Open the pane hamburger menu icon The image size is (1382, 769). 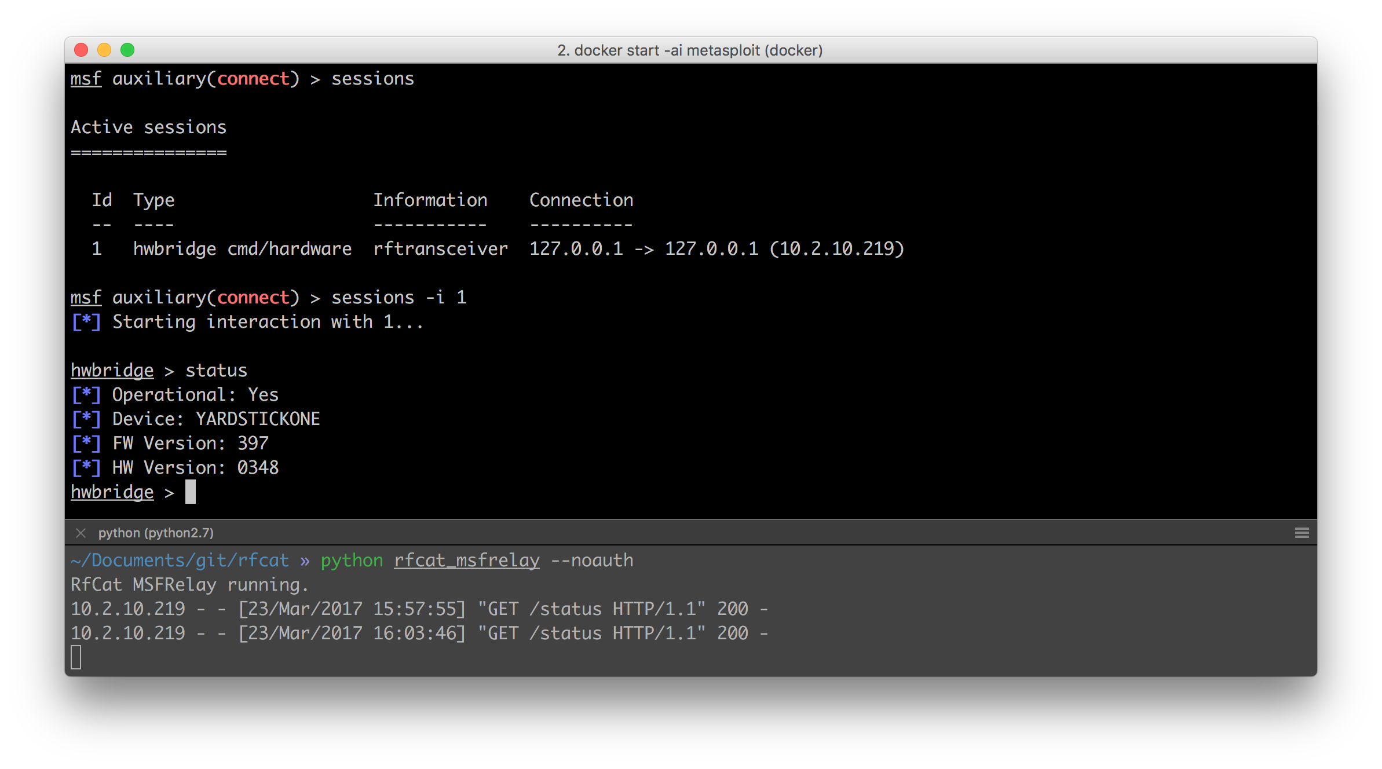[1301, 533]
